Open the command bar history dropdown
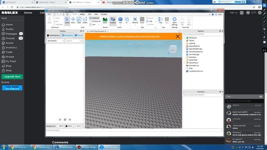267x150 pixels. (222, 130)
